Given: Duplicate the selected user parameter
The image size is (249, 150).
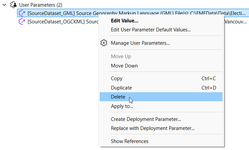Looking at the screenshot, I should [121, 88].
